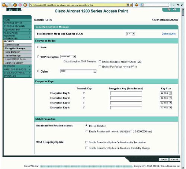The height and width of the screenshot is (169, 186).
Task: Expand the Association menu item
Action: (17, 33)
